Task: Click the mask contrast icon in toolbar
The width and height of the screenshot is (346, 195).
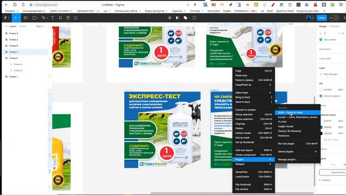Action: coord(177,18)
